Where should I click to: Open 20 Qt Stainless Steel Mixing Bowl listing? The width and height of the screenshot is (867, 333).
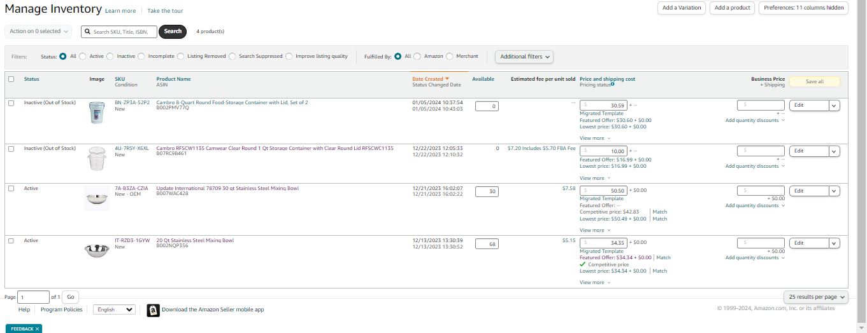[195, 241]
